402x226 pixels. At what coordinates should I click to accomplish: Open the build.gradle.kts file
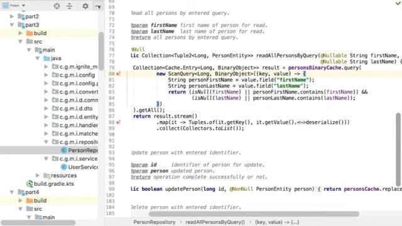(x=54, y=184)
